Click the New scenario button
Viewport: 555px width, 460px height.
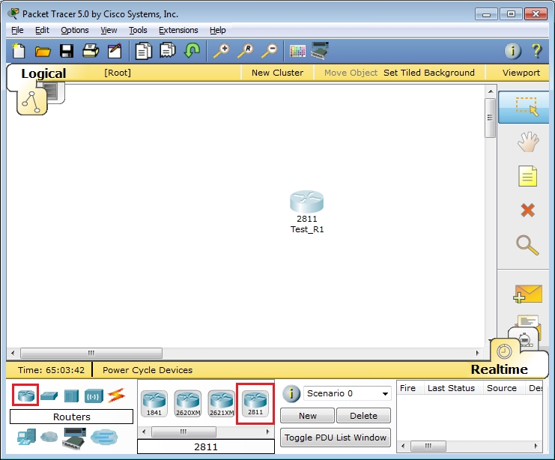tap(307, 416)
